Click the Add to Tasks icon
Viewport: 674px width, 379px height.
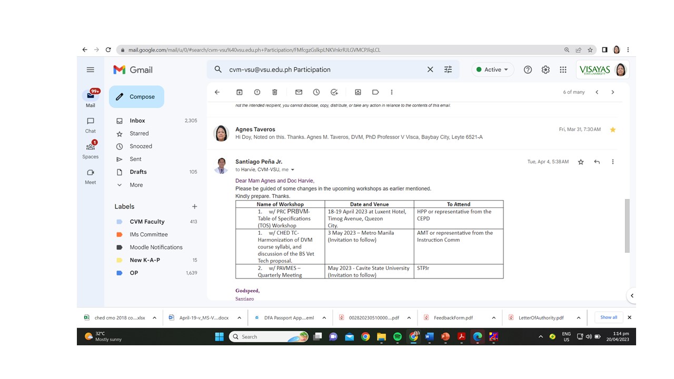(x=334, y=92)
